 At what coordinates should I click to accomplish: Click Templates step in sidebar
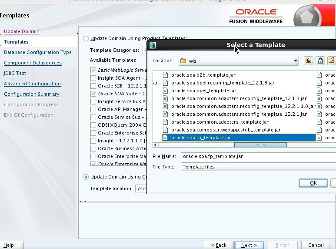coord(16,42)
